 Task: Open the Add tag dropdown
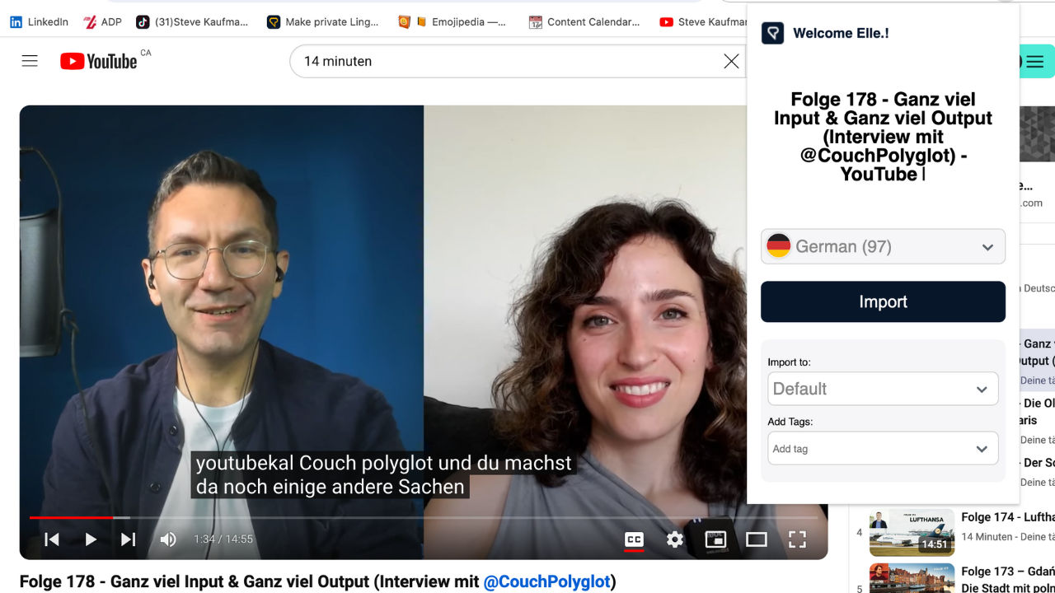coord(883,449)
